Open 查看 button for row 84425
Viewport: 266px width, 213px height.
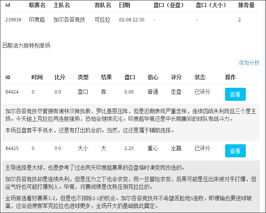[x=235, y=151]
